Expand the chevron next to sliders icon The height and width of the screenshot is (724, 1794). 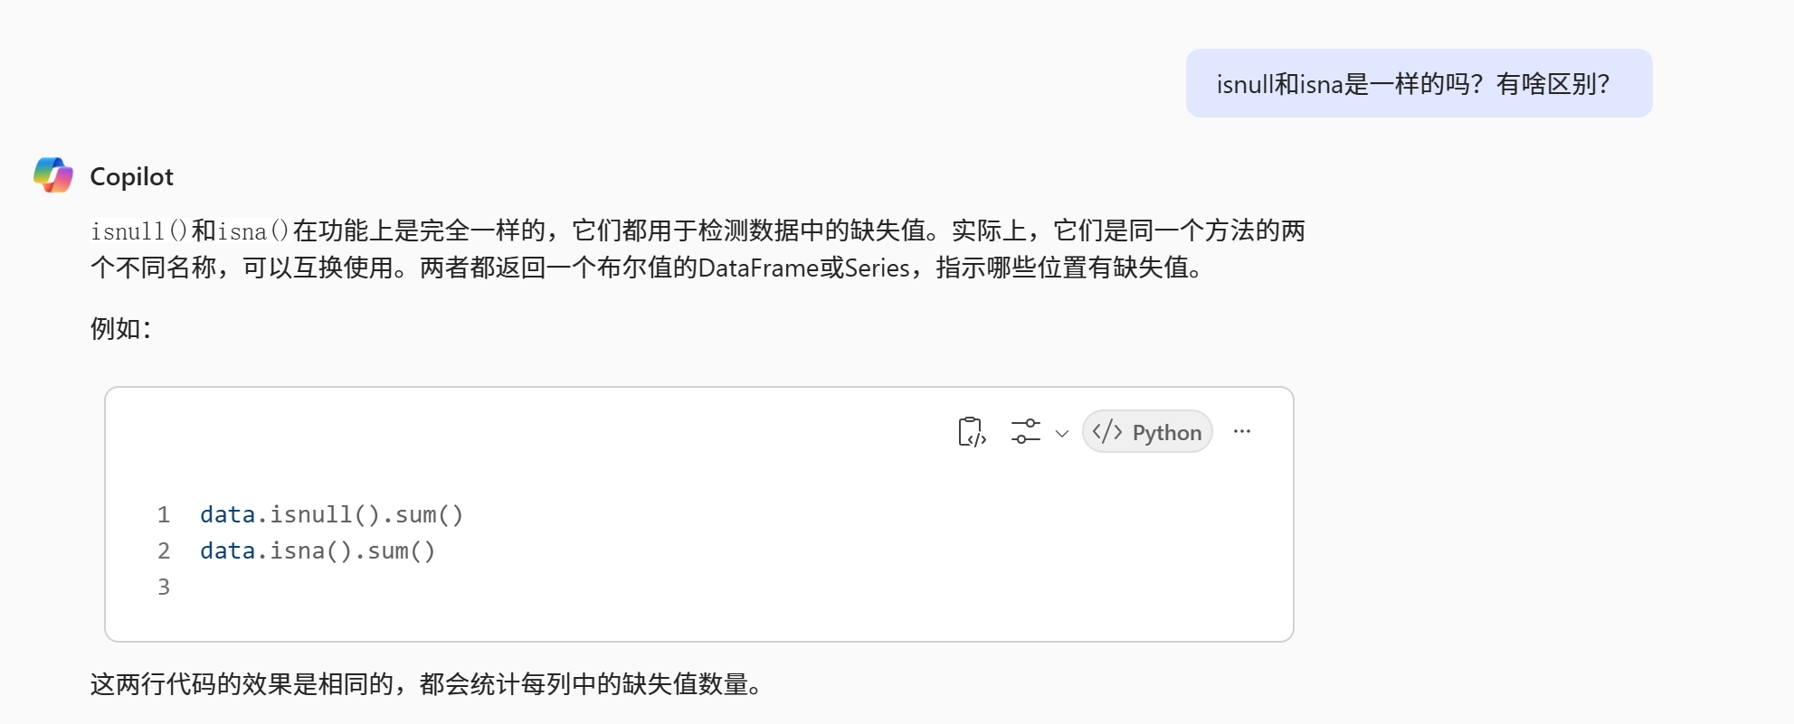(x=1062, y=433)
